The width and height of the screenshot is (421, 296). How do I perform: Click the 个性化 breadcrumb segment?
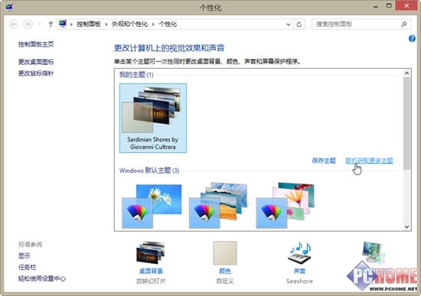pyautogui.click(x=168, y=24)
